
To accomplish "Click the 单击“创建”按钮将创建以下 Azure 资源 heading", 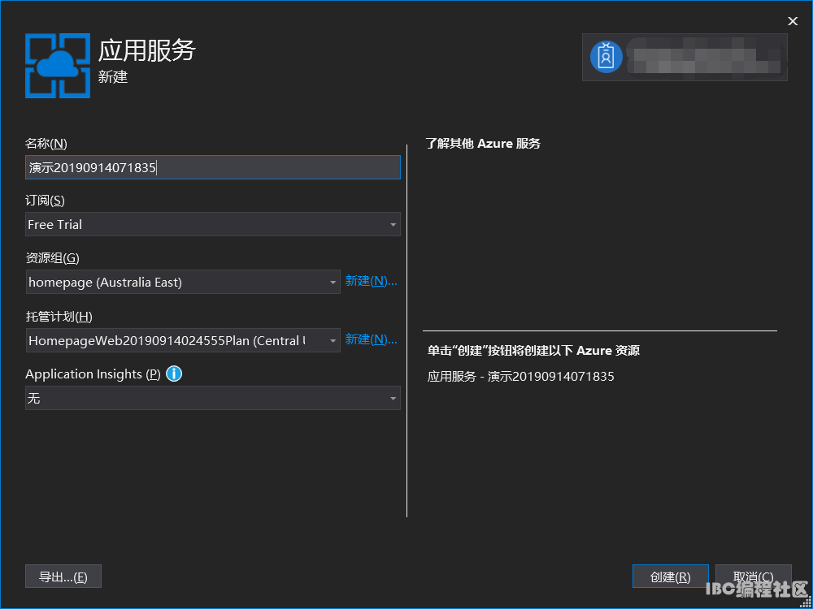I will pyautogui.click(x=533, y=351).
